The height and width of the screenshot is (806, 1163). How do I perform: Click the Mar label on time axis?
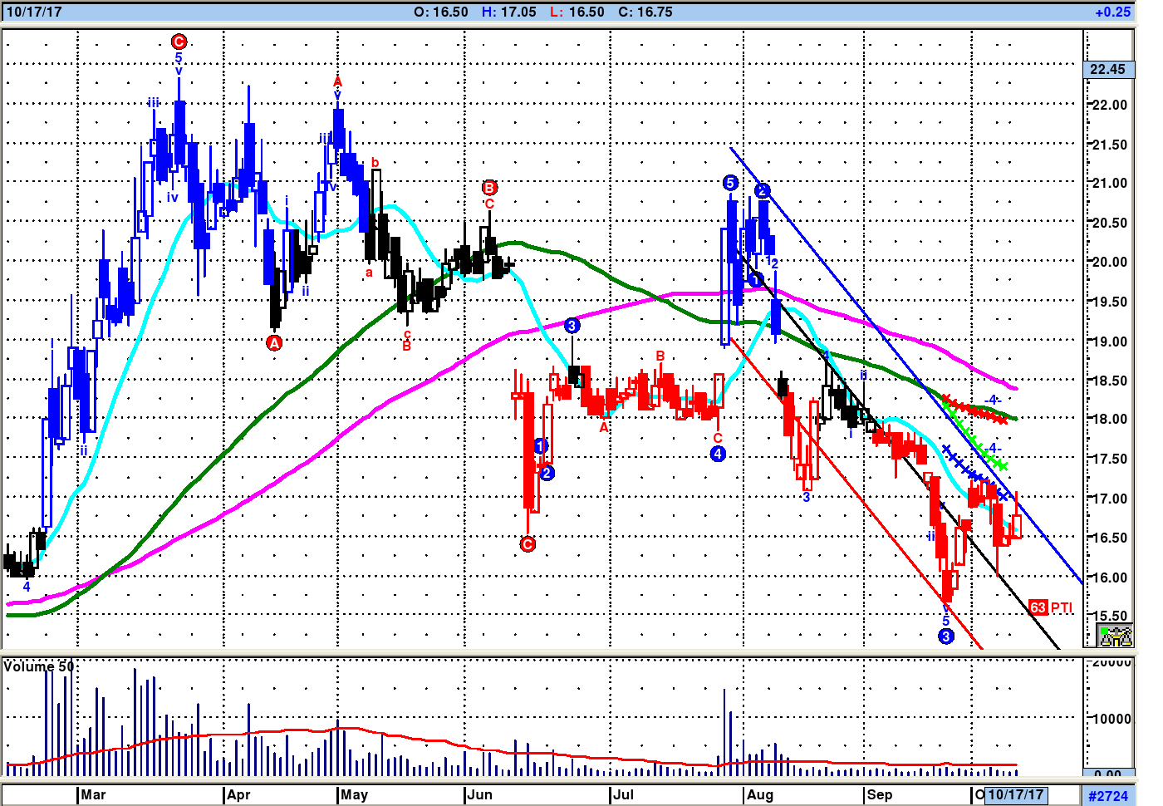click(93, 794)
